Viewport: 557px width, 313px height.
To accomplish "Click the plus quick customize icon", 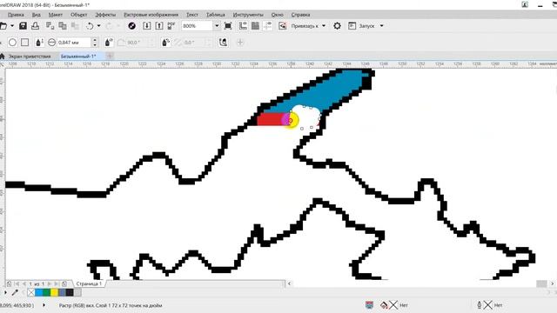I will tap(240, 43).
